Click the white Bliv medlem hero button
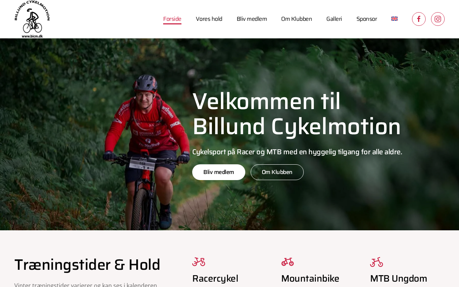Viewport: 459px width, 287px height. point(219,172)
